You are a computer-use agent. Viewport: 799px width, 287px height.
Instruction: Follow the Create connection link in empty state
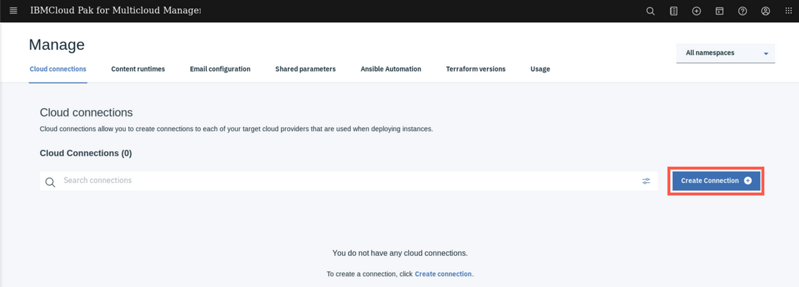point(443,275)
